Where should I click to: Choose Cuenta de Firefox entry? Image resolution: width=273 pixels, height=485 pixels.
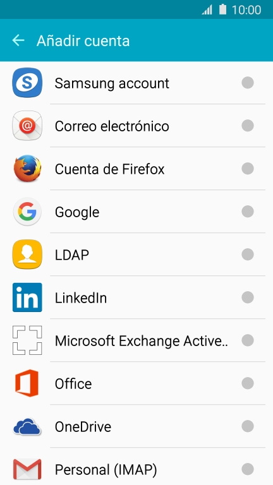click(136, 169)
